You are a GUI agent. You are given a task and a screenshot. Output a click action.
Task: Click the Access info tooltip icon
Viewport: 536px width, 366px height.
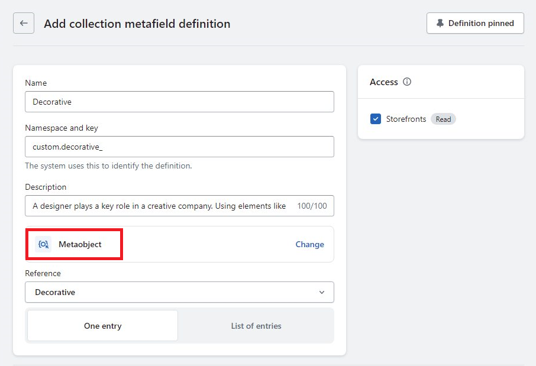tap(407, 82)
